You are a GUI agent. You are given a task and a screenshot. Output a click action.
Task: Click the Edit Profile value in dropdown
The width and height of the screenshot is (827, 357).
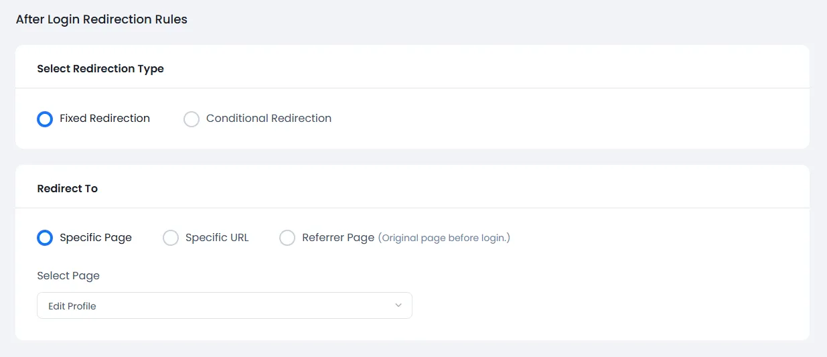click(72, 306)
